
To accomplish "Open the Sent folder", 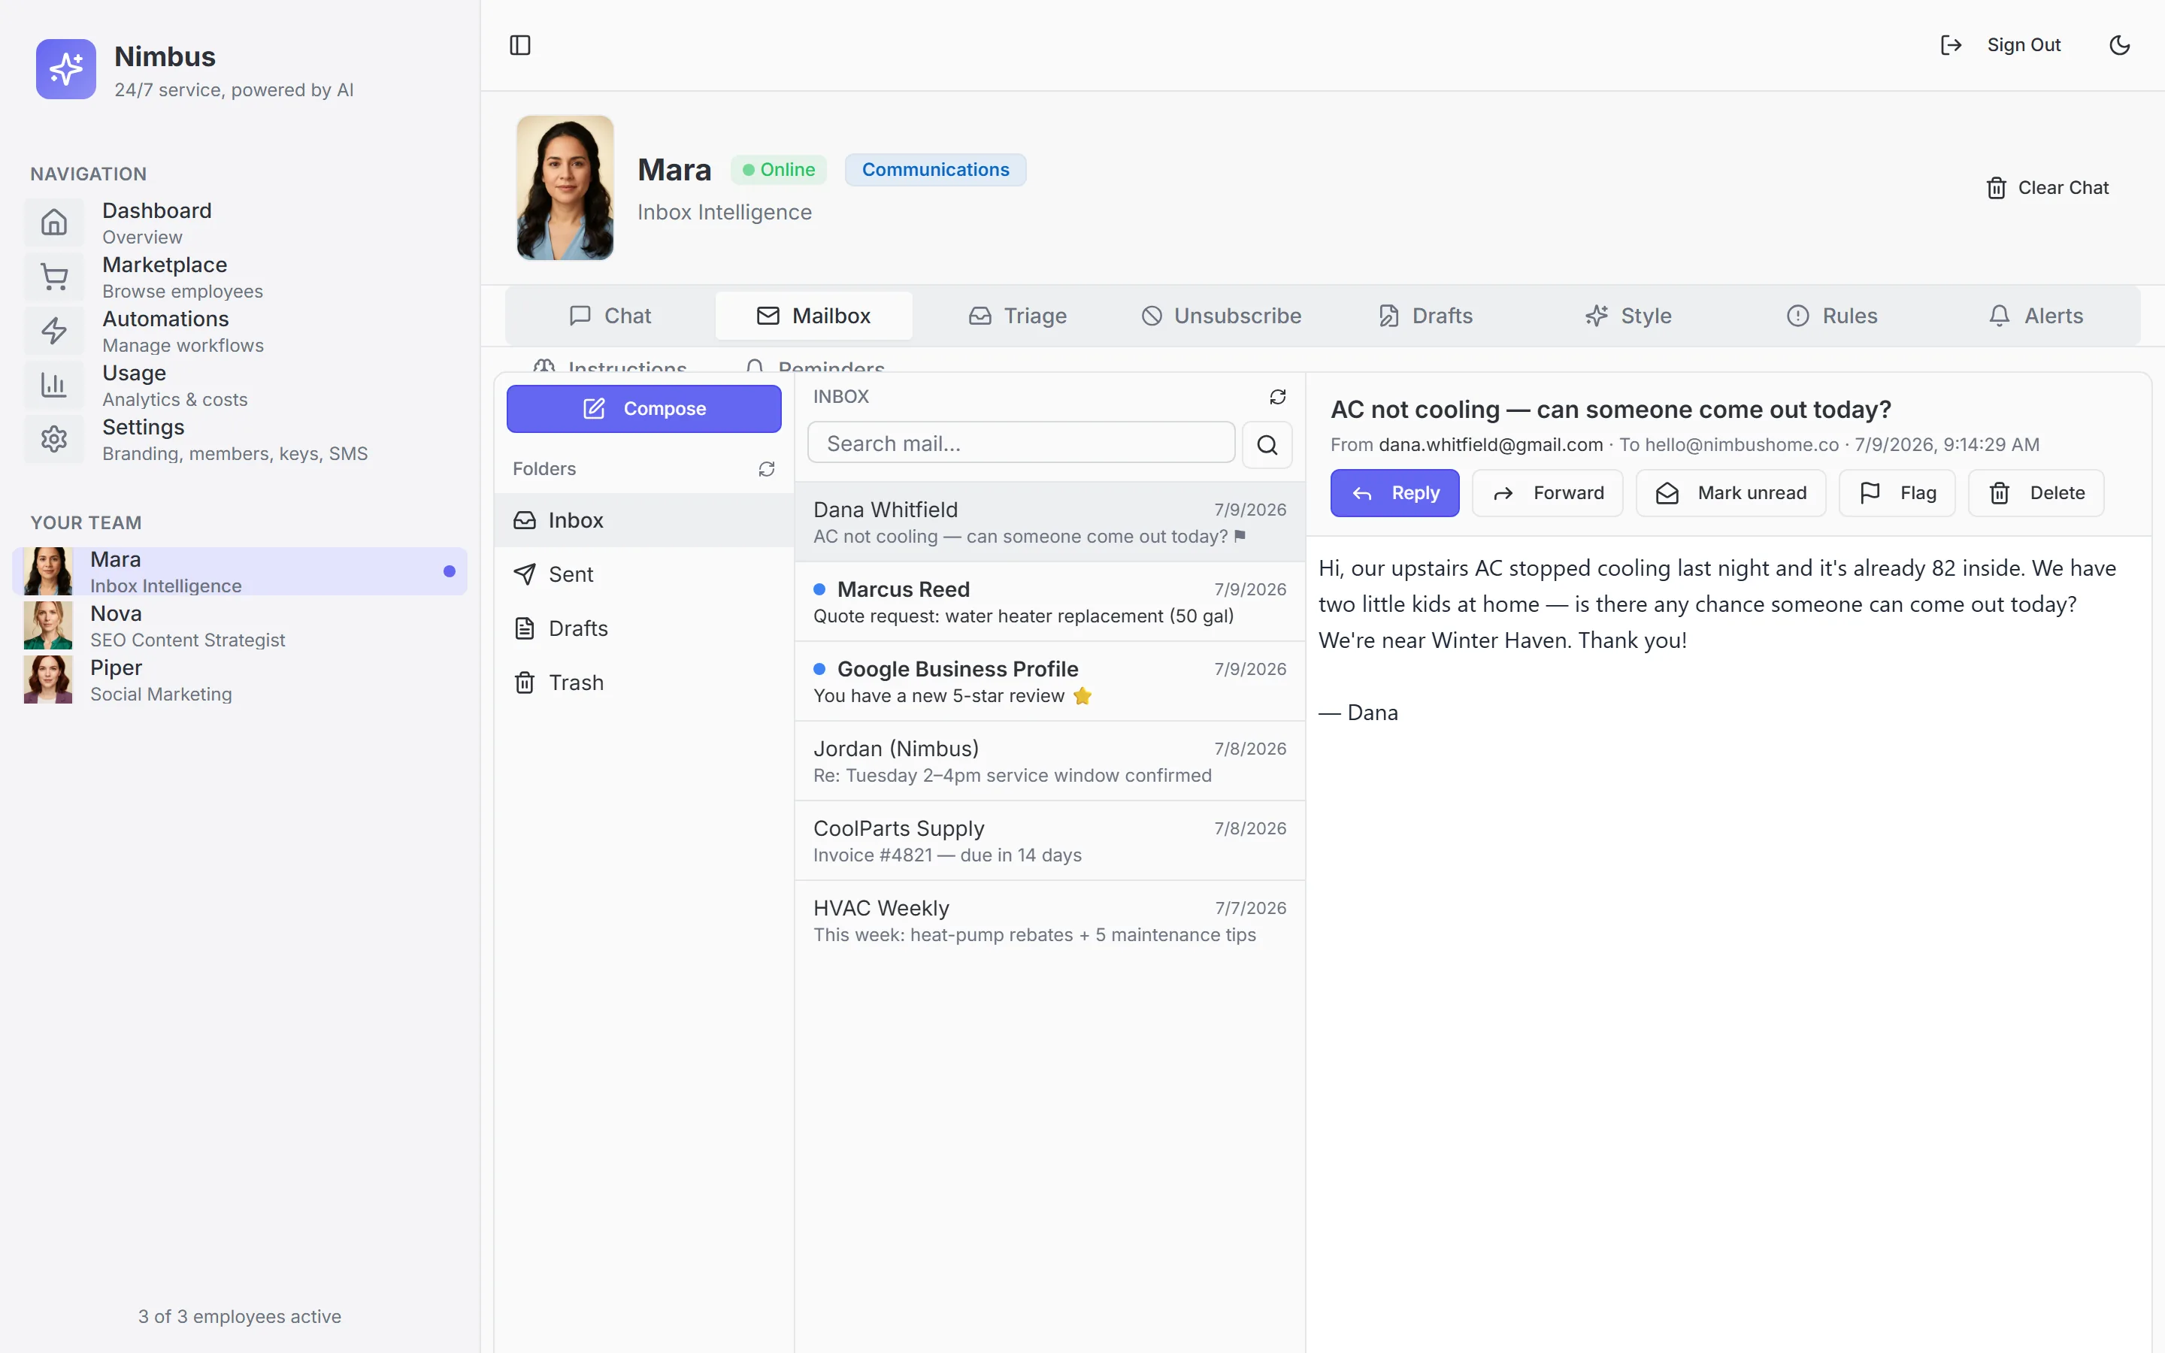I will click(644, 574).
